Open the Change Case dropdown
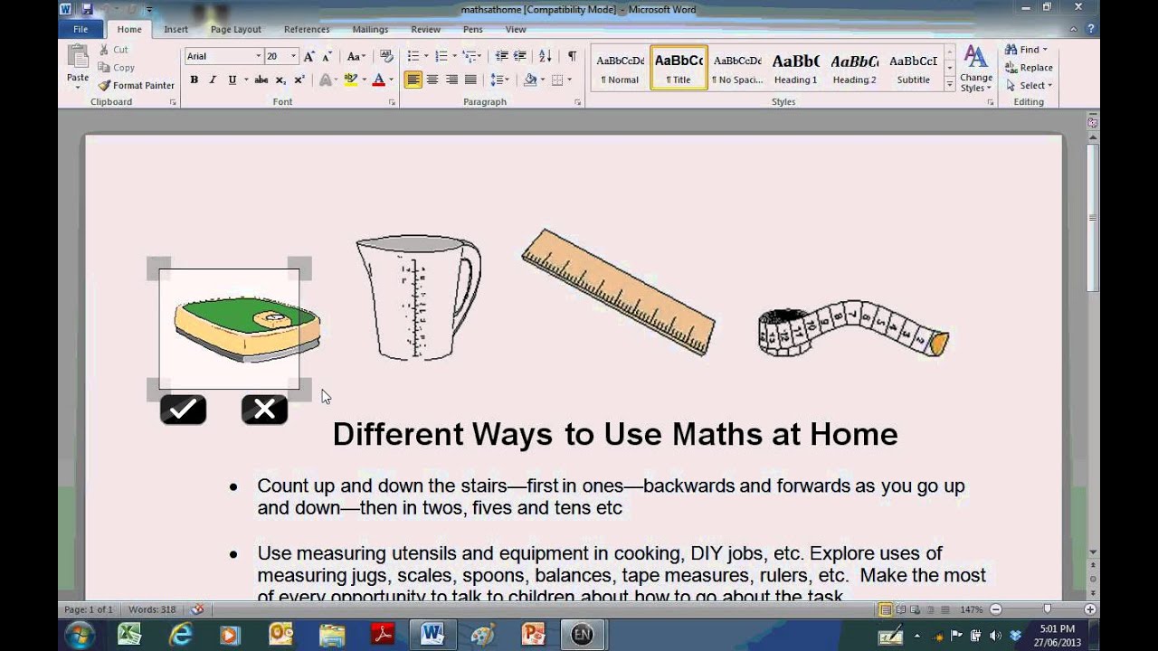 356,56
